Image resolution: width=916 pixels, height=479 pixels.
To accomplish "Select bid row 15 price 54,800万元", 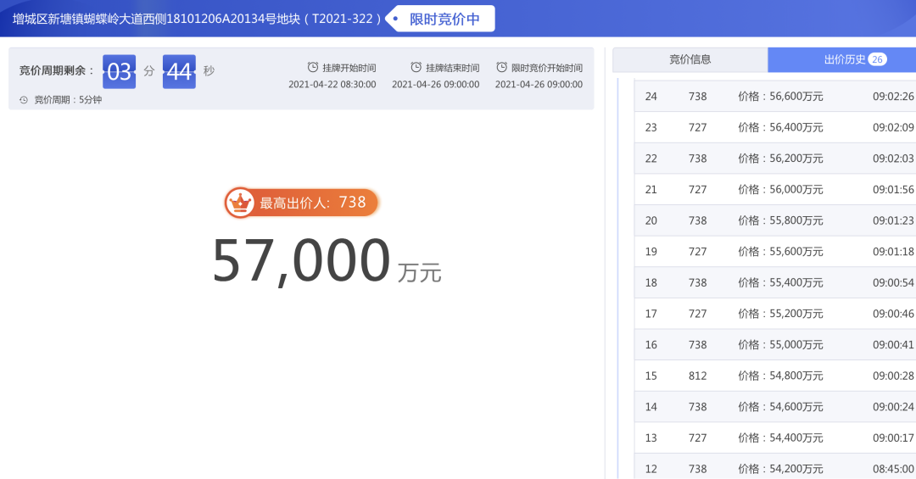I will [x=780, y=376].
